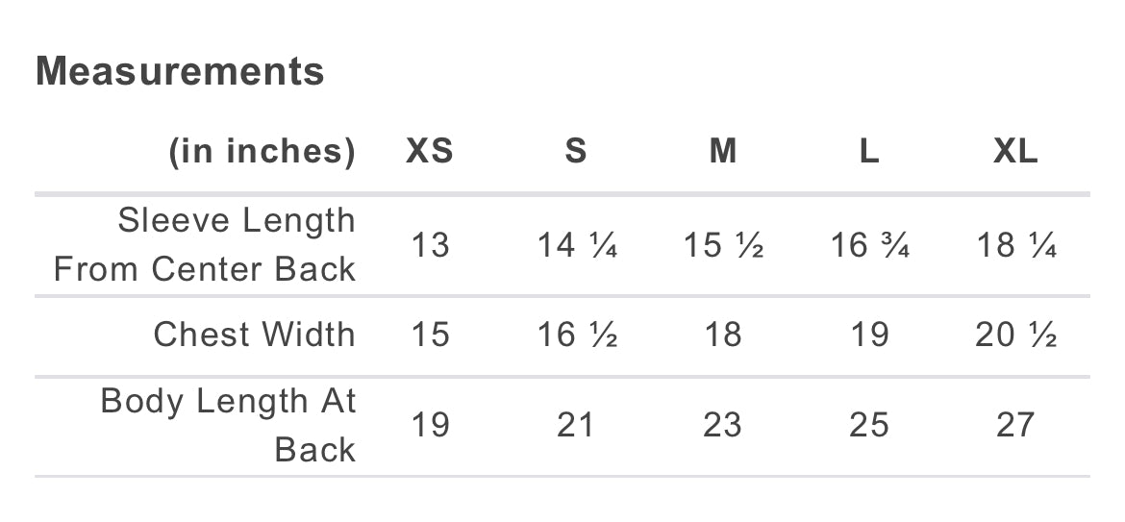Viewport: 1125px width, 522px height.
Task: Select the 16 ¾ sleeve length cell
Action: [869, 245]
